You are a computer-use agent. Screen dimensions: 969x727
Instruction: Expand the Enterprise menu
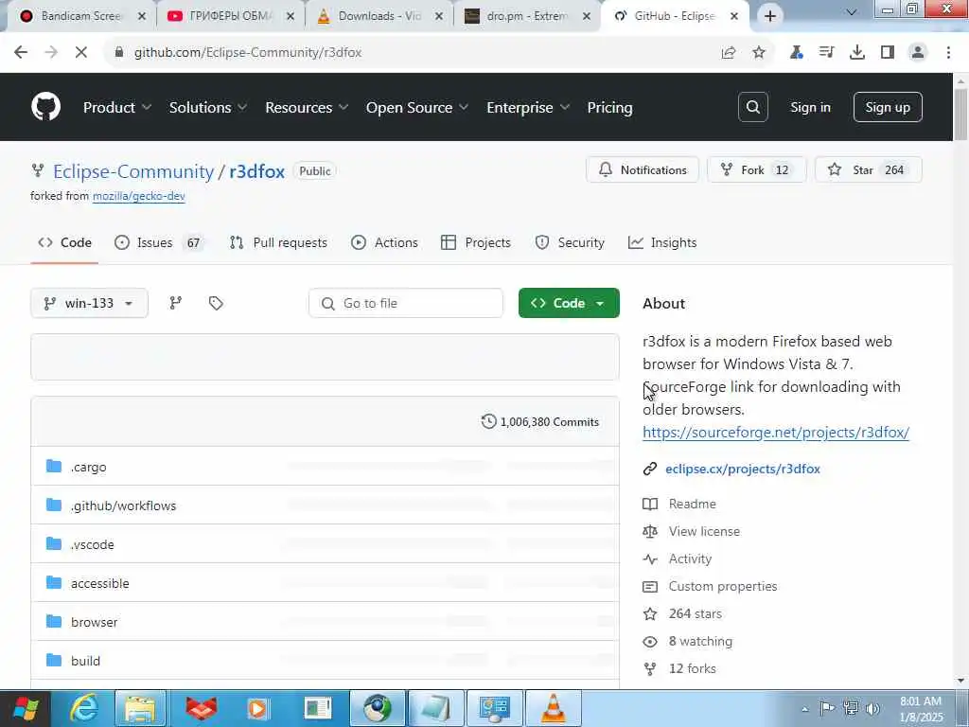click(x=528, y=108)
